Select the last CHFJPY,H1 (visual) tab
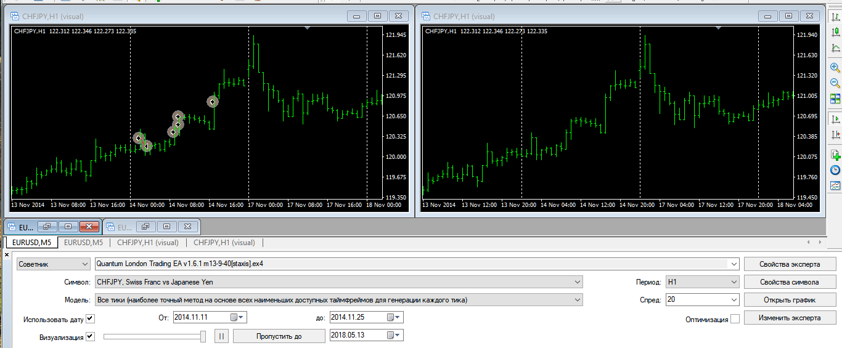The width and height of the screenshot is (842, 348). (x=224, y=243)
